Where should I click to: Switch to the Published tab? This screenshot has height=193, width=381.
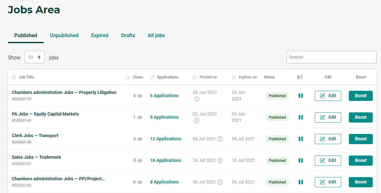[x=26, y=36]
